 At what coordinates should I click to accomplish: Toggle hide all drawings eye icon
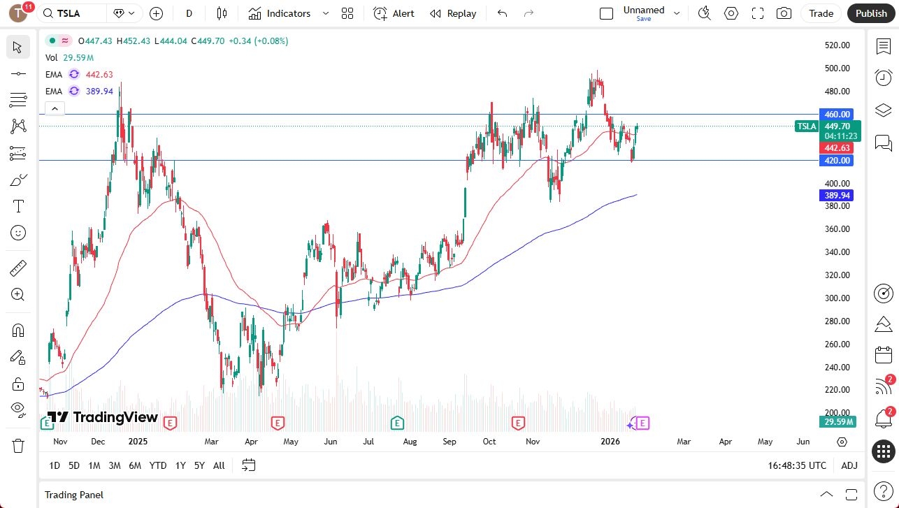18,409
